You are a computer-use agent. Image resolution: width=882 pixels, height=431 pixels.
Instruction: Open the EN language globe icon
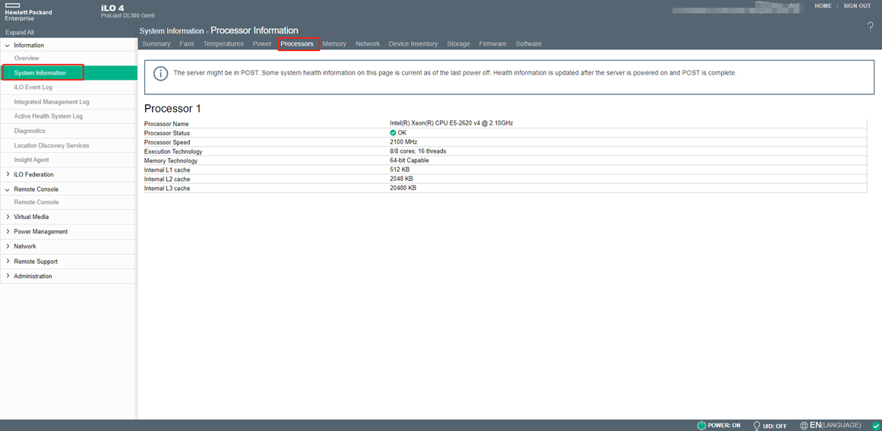point(804,426)
